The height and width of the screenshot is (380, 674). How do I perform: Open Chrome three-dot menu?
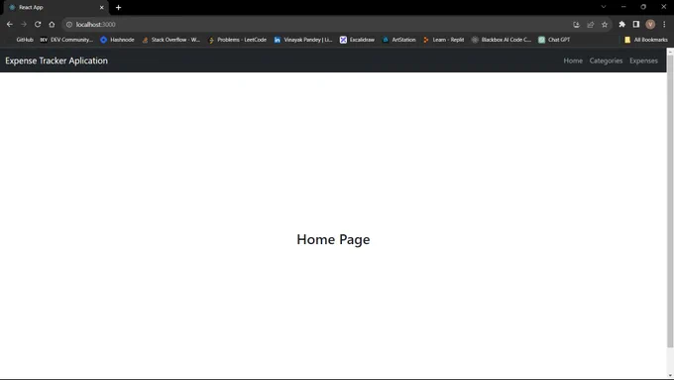click(x=664, y=25)
